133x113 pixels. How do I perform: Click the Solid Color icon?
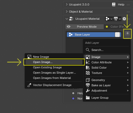(x=88, y=68)
